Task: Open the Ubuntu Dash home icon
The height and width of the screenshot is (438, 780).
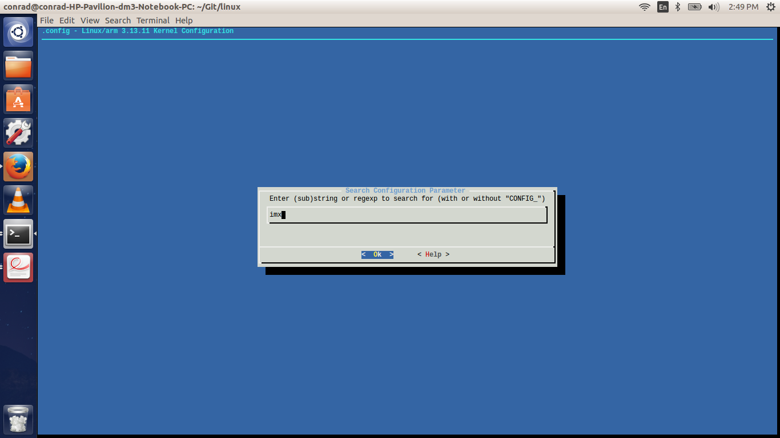Action: click(18, 31)
